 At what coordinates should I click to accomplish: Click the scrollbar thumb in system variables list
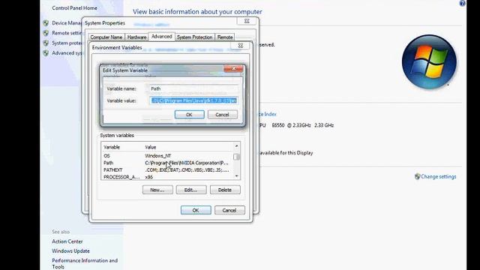coord(236,157)
